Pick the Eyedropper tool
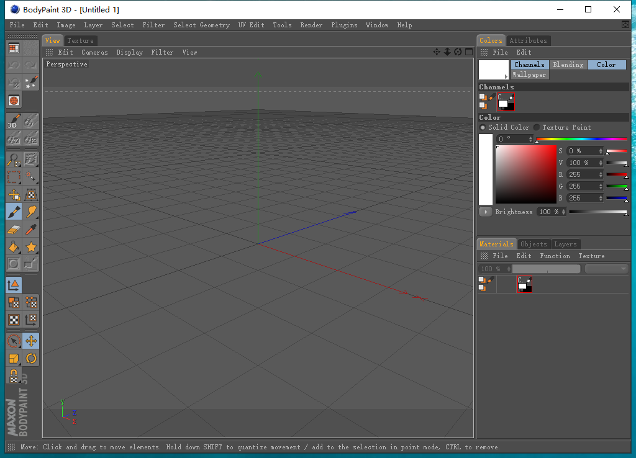The height and width of the screenshot is (458, 636). (31, 230)
